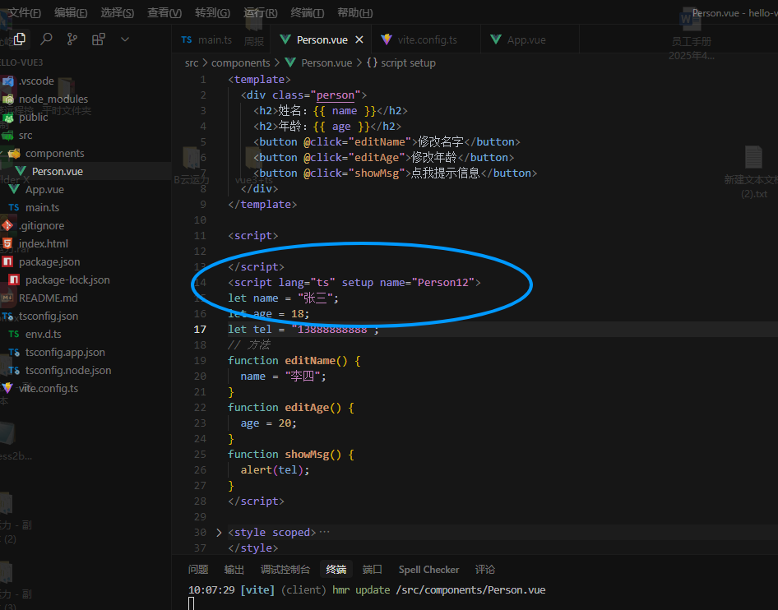This screenshot has width=778, height=610.
Task: Open the additional views chevron in activity bar
Action: pyautogui.click(x=125, y=39)
